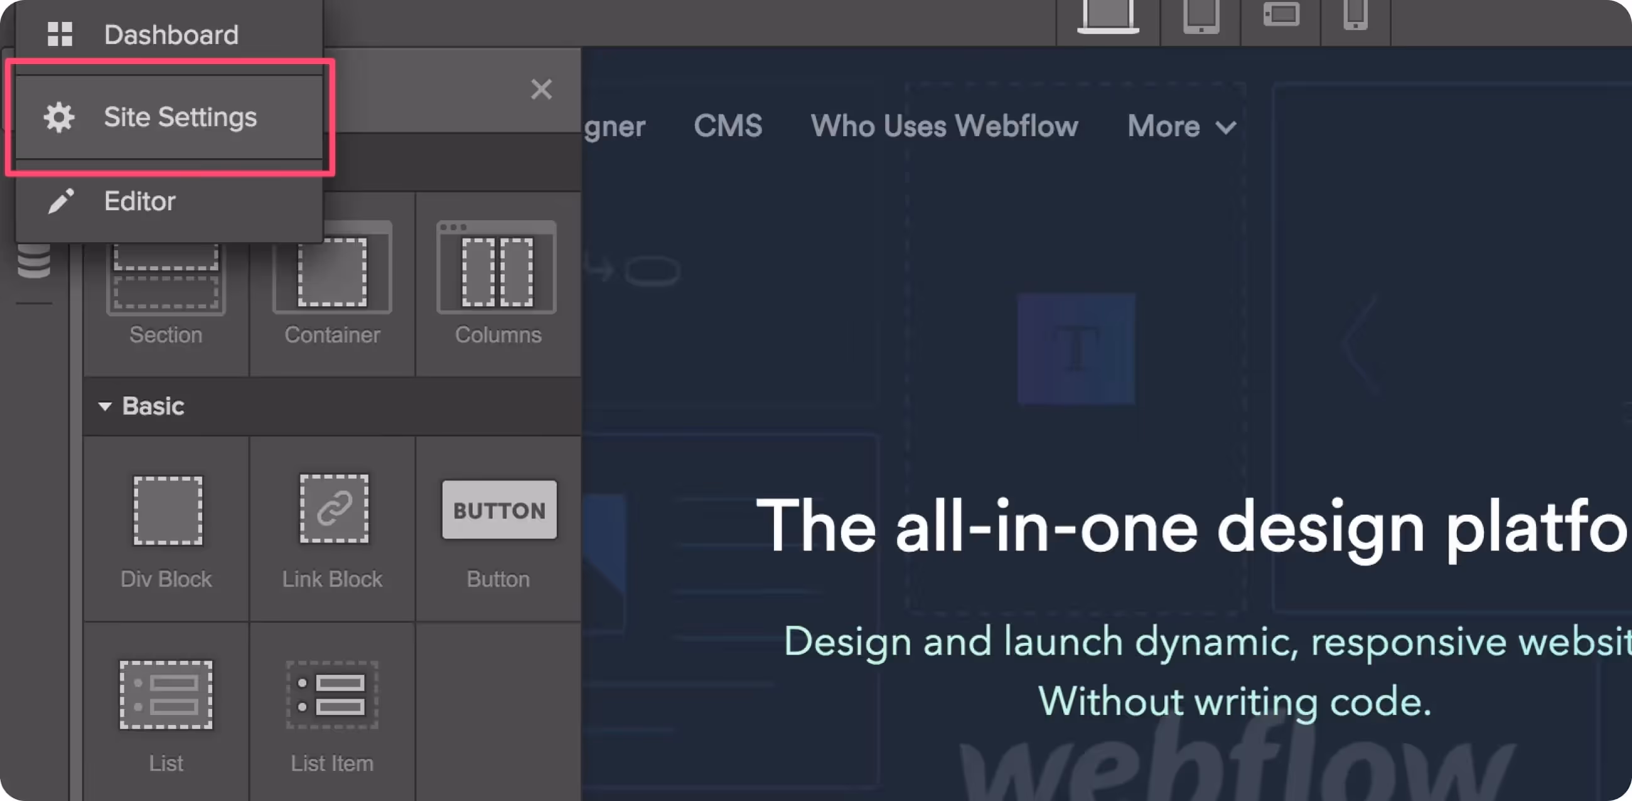Click the CMS navigation link

click(727, 126)
